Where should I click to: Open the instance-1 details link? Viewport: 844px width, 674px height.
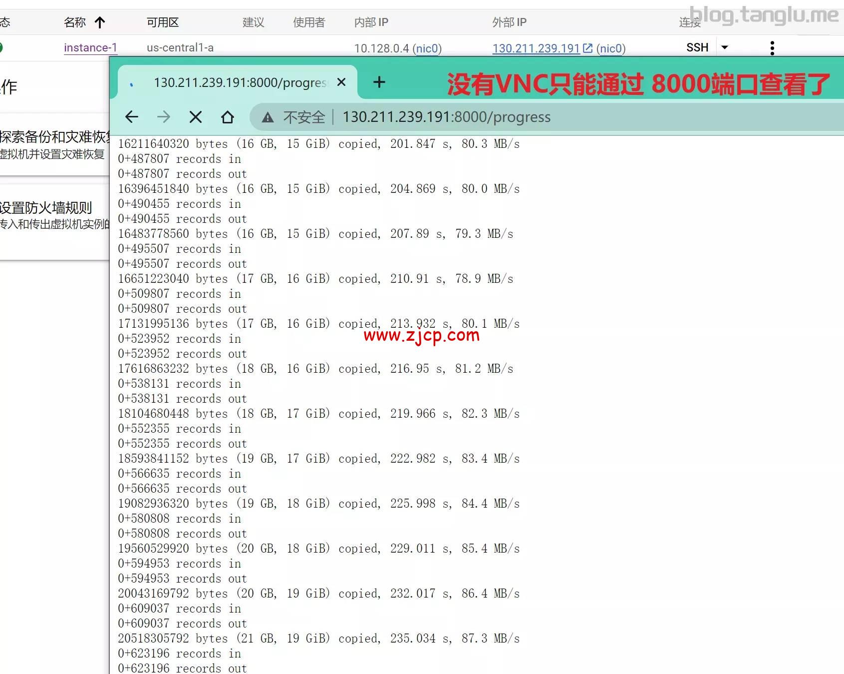(90, 47)
